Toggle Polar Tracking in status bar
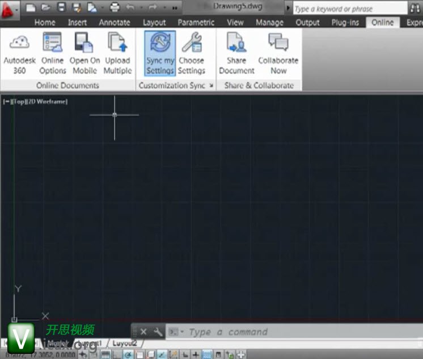 pyautogui.click(x=128, y=354)
